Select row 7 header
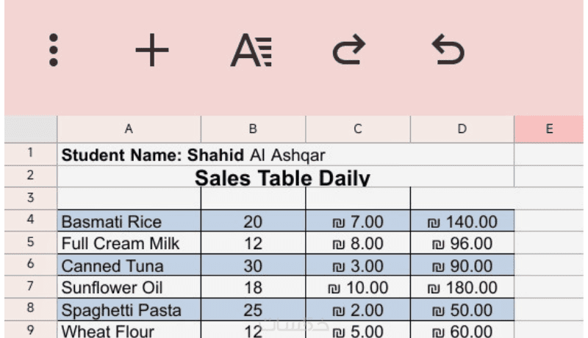Screen dimensions: 588x338 point(30,287)
